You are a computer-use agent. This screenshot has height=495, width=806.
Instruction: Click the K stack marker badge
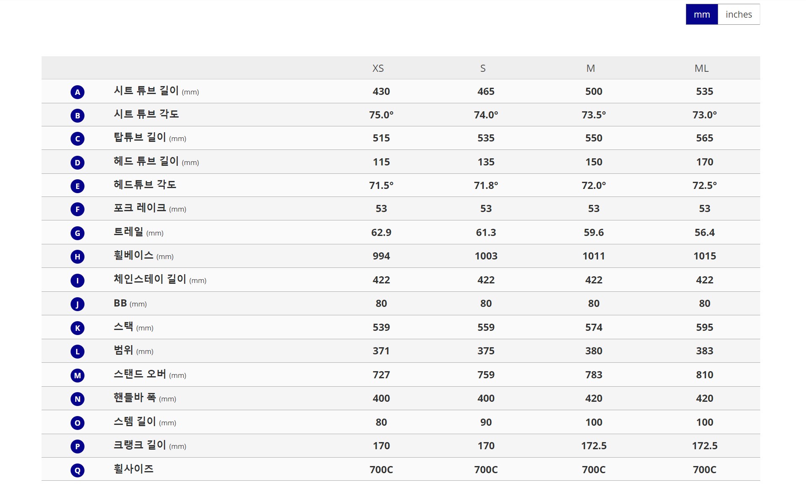pyautogui.click(x=77, y=328)
